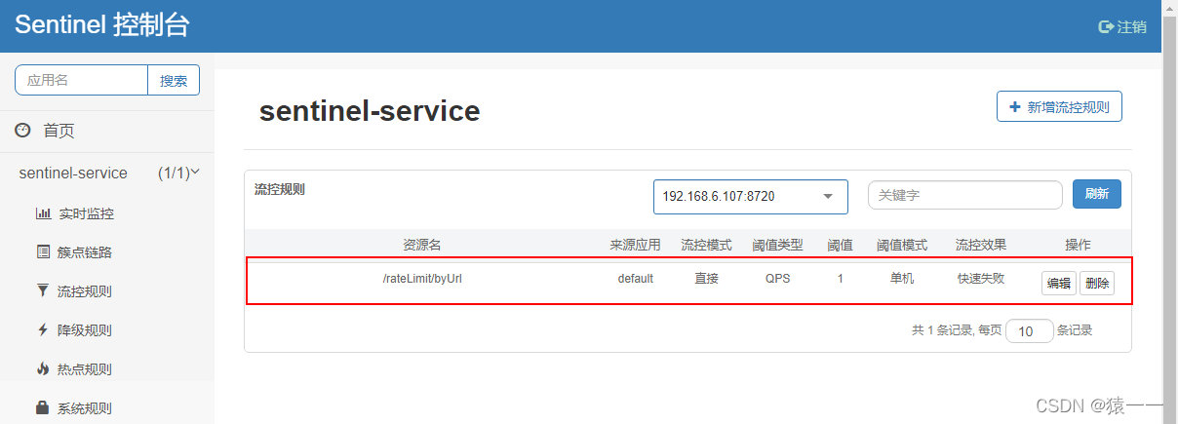The height and width of the screenshot is (424, 1178).
Task: Click the logout arrow icon
Action: 1106,27
